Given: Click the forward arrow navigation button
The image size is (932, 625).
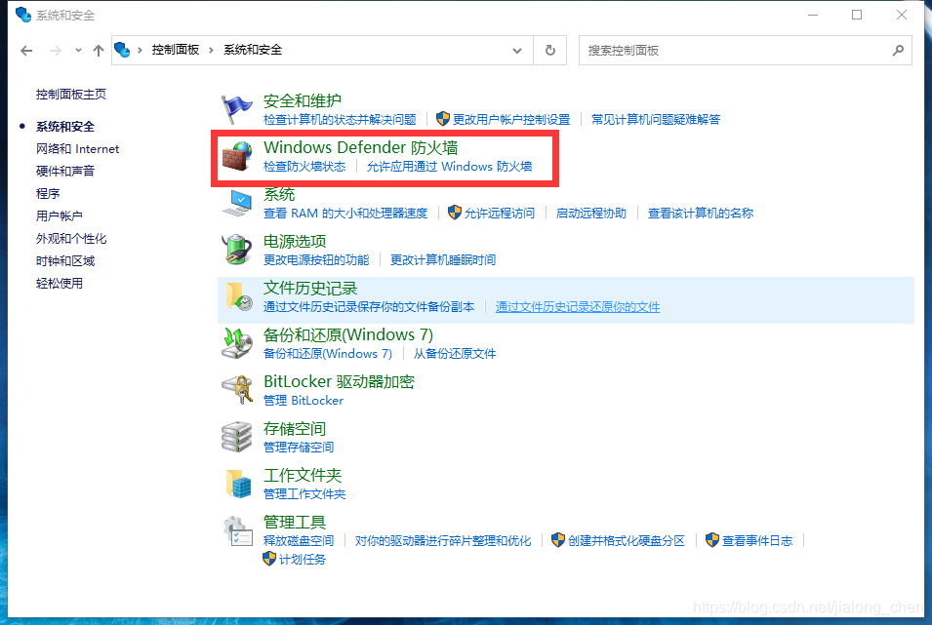Looking at the screenshot, I should tap(56, 51).
